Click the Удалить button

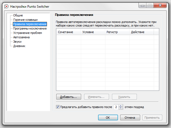(124, 97)
